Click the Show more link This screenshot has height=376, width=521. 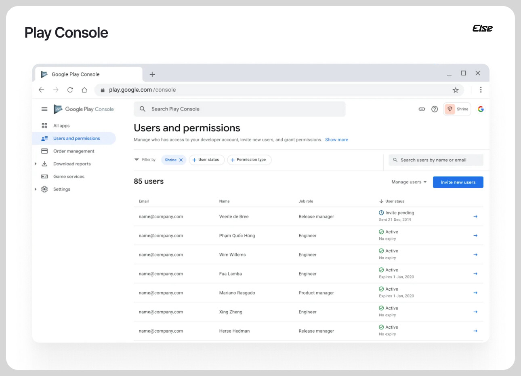(336, 140)
